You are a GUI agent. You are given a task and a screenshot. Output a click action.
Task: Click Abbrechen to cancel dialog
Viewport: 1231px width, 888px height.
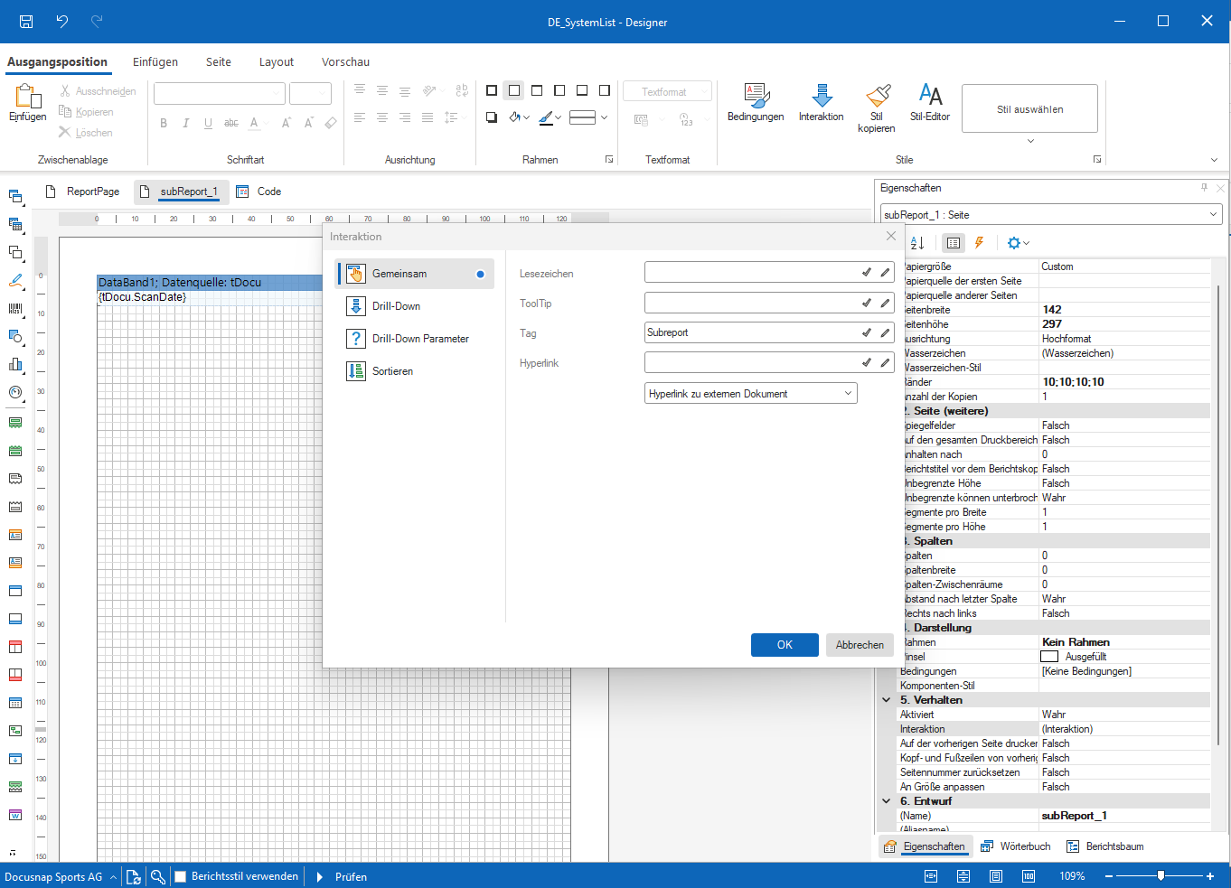(860, 645)
